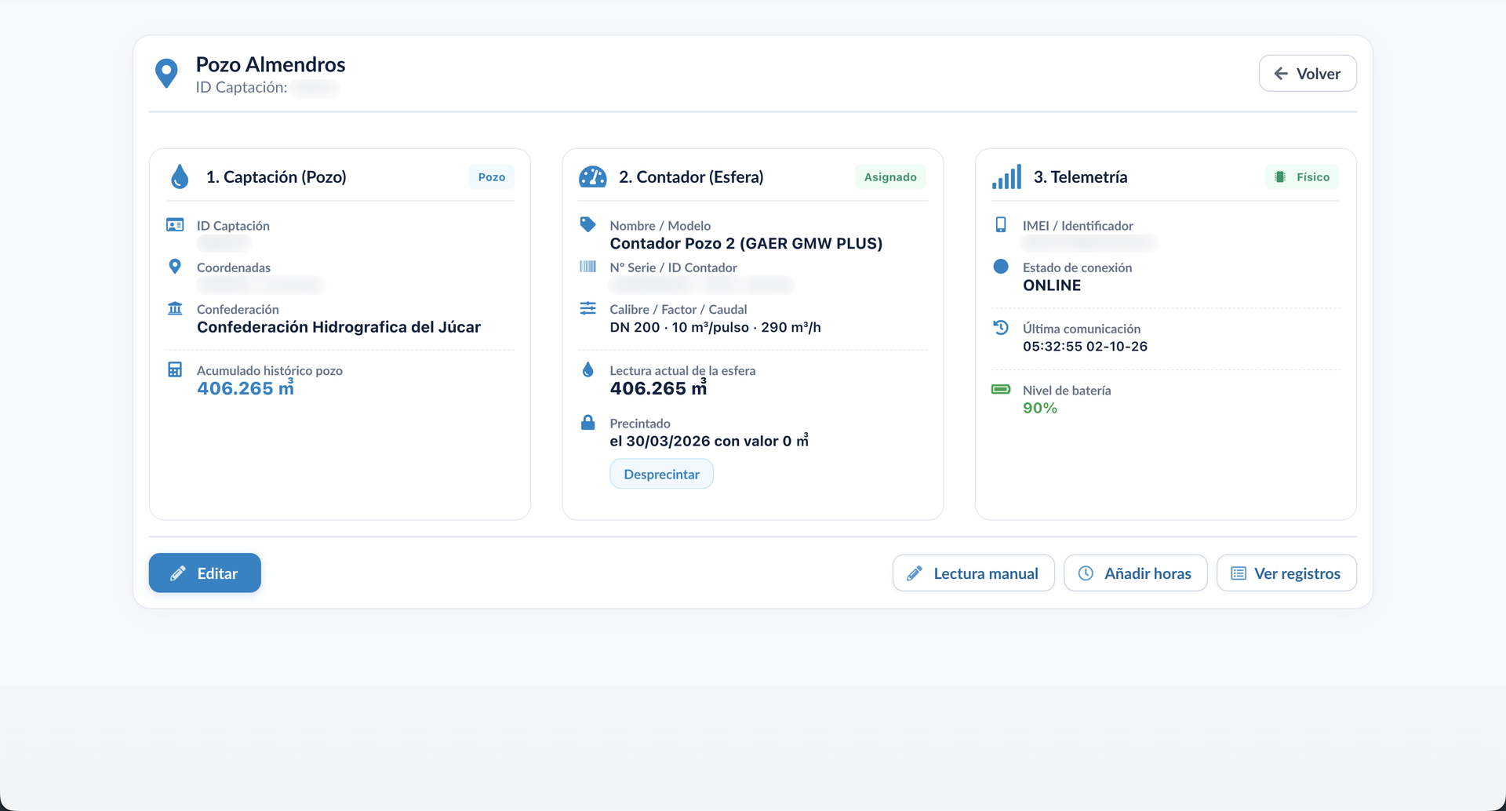Click the droplet icon by Lectura actual

(587, 369)
